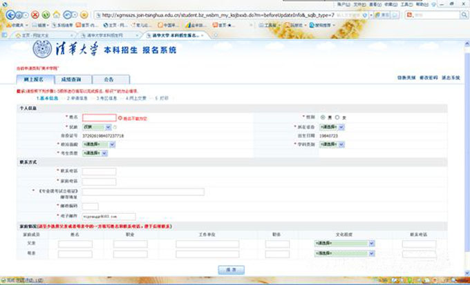This screenshot has height=285, width=470.
Task: Click father's 联系电话 phone field
Action: (x=419, y=244)
